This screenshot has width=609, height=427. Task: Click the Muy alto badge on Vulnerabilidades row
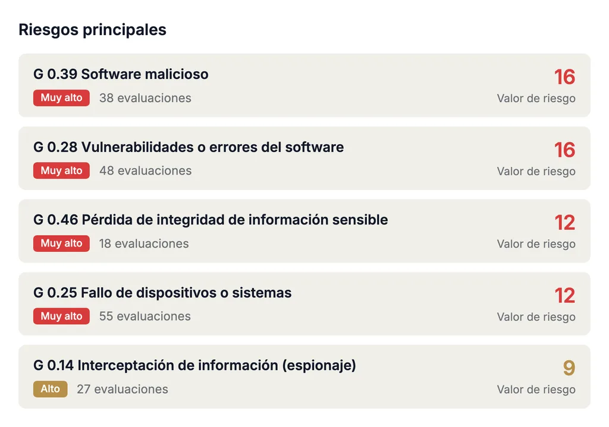click(61, 170)
